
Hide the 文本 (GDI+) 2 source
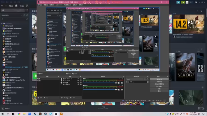click(78, 79)
